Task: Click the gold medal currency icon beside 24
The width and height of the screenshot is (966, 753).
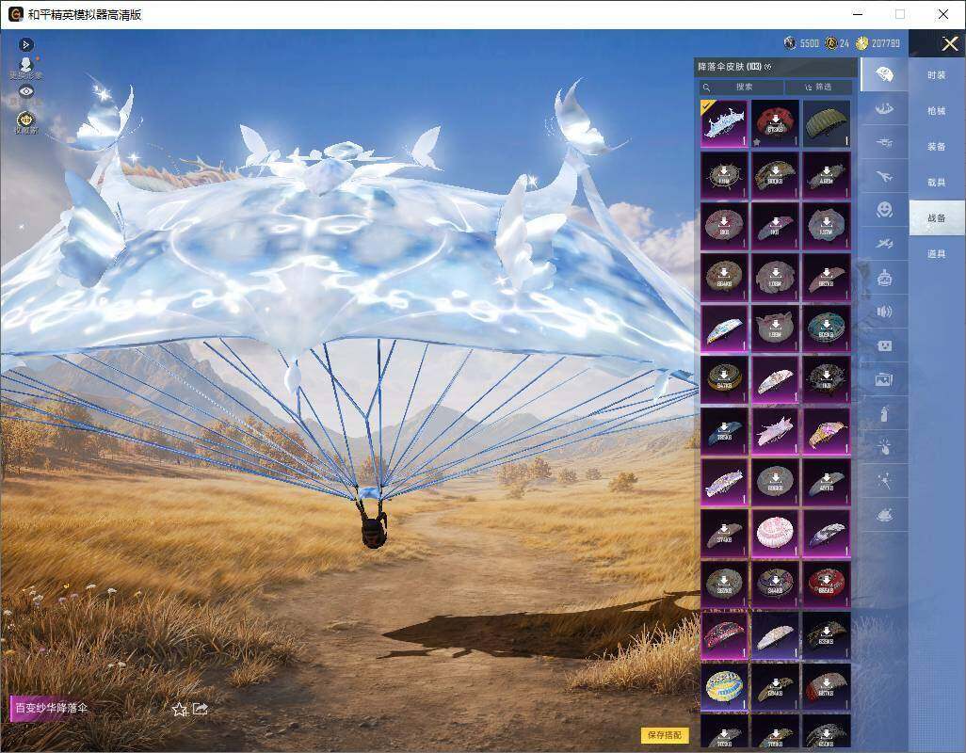Action: [831, 42]
